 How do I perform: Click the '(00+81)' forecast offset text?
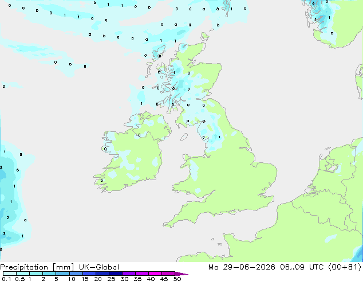[345, 267]
